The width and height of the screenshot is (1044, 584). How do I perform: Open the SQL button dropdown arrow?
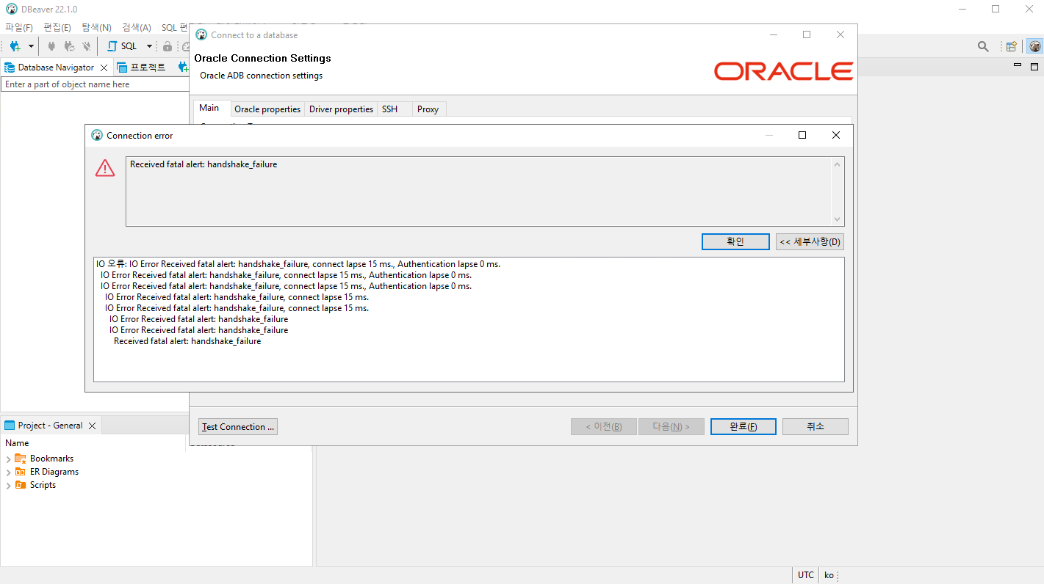pos(149,46)
